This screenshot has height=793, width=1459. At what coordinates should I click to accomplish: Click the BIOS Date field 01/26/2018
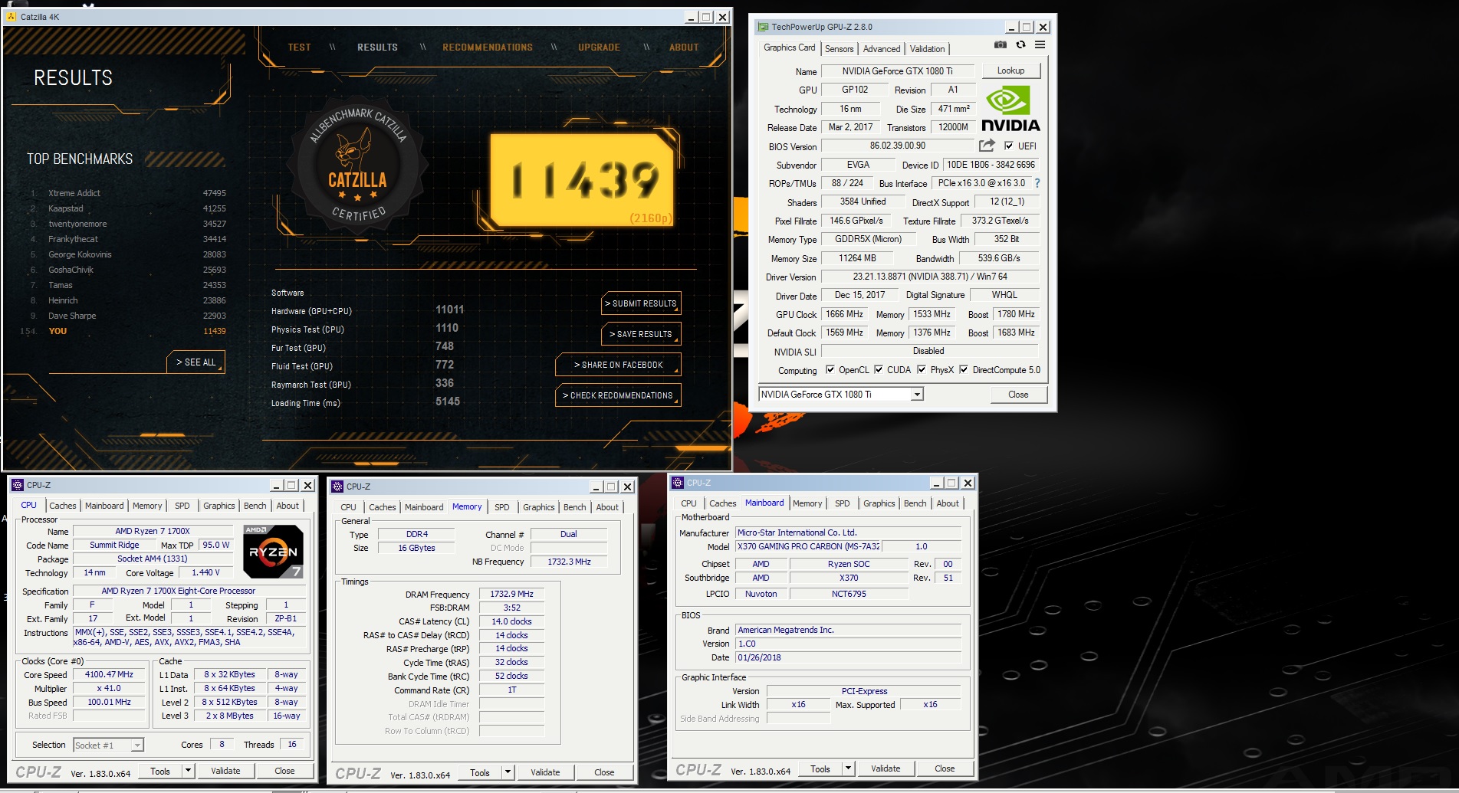point(848,657)
